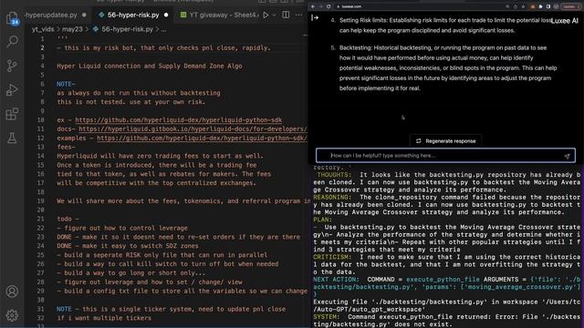
Task: Open the Manage gear menu
Action: [12, 315]
